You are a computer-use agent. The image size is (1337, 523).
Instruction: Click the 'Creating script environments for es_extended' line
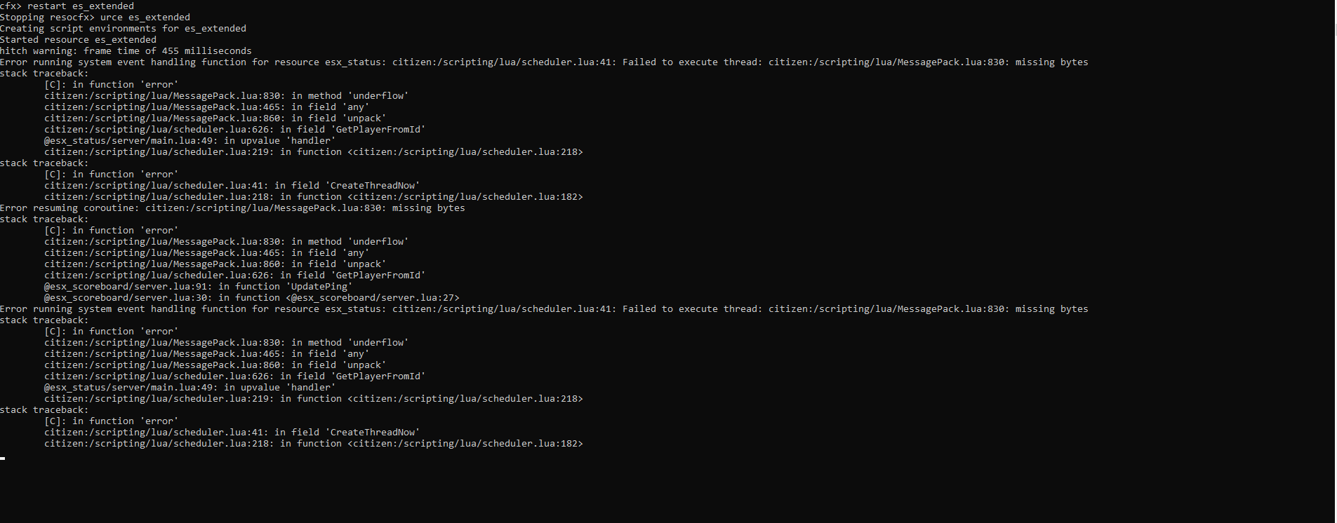123,28
